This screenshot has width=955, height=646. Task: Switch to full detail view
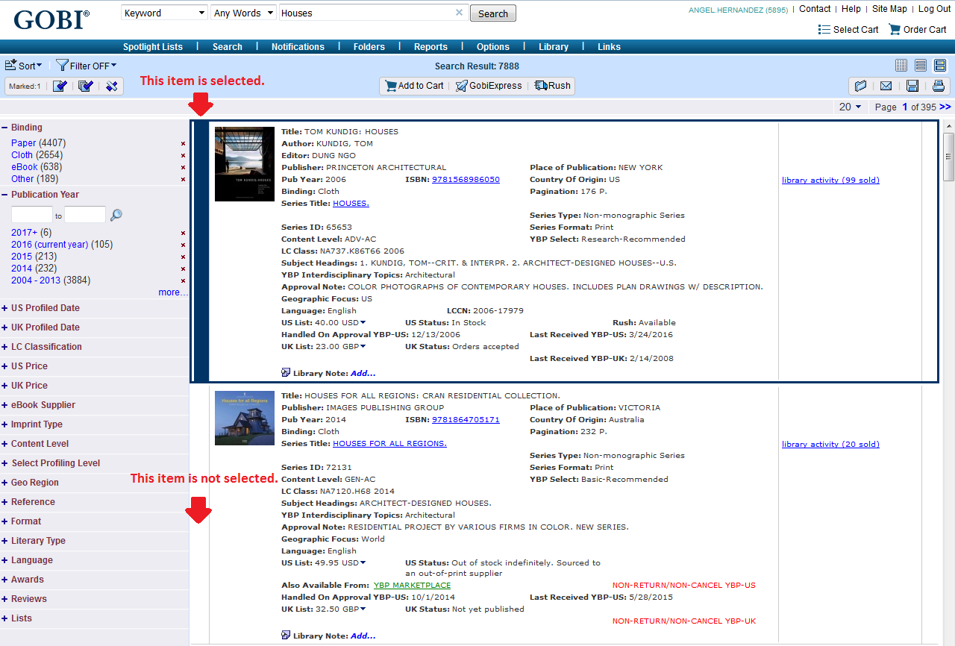pos(940,66)
